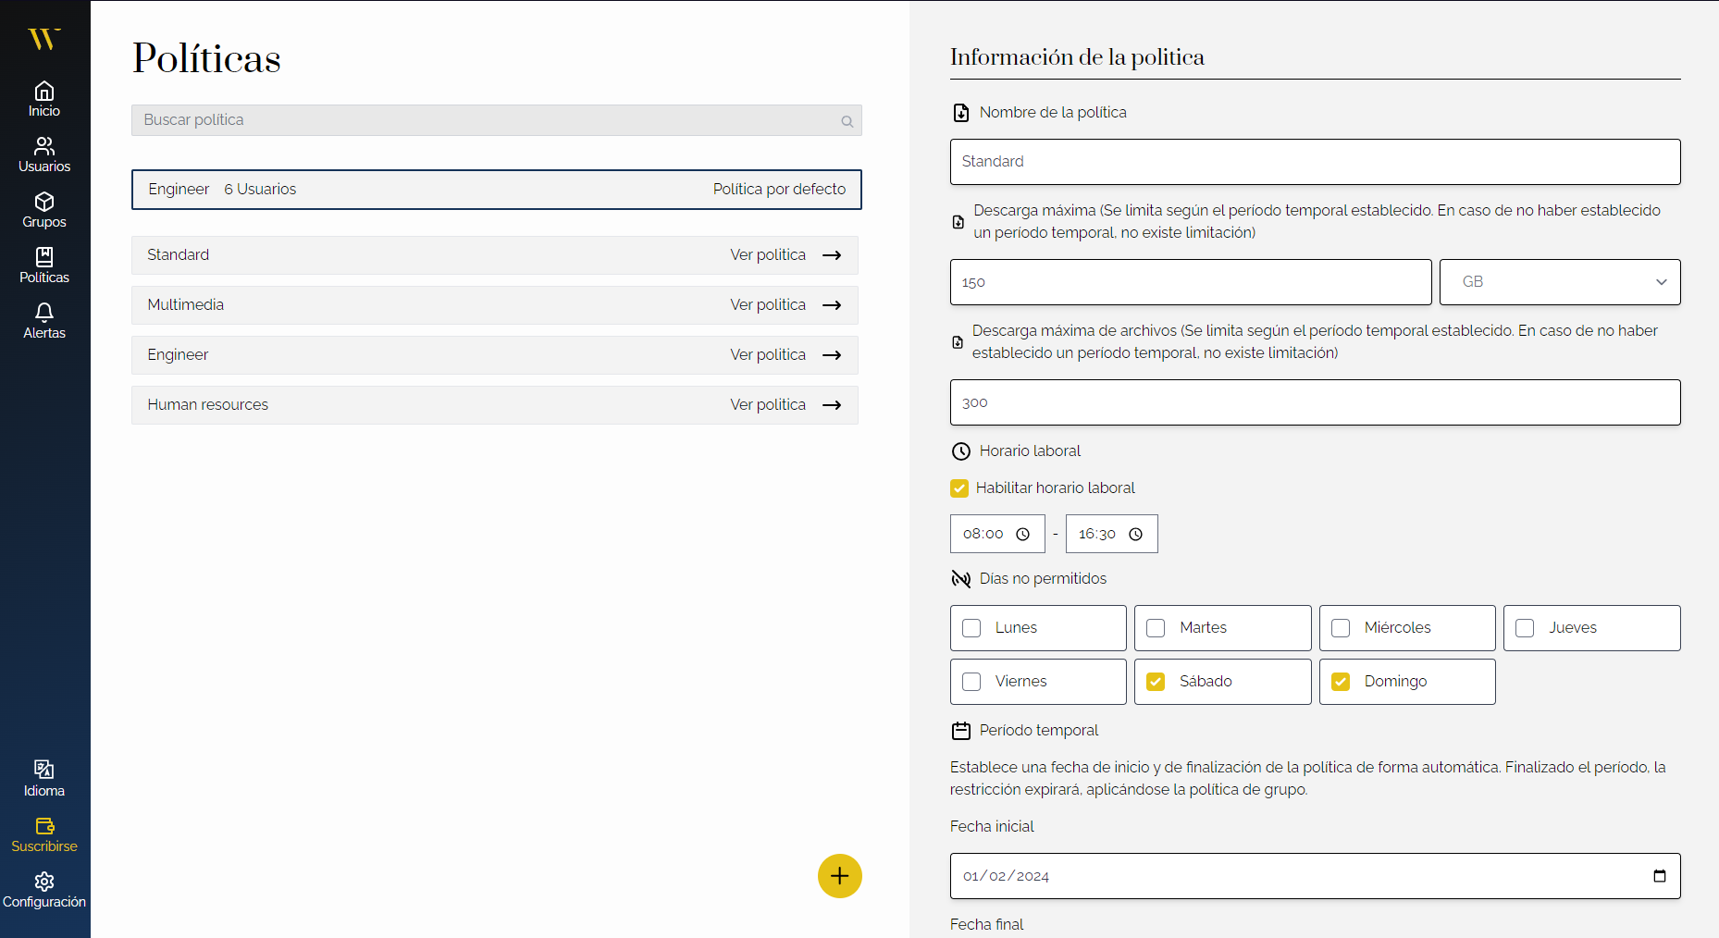Screen dimensions: 1719x938
Task: Click the policy name document icon
Action: click(x=961, y=113)
